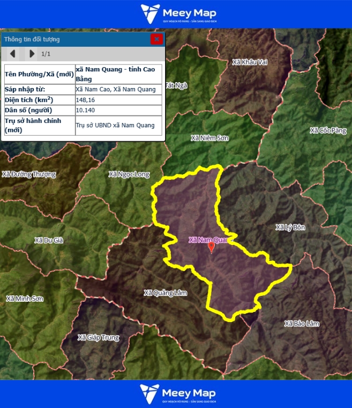Close the Thông tin đối tượng popup
The width and height of the screenshot is (352, 408).
pos(156,39)
